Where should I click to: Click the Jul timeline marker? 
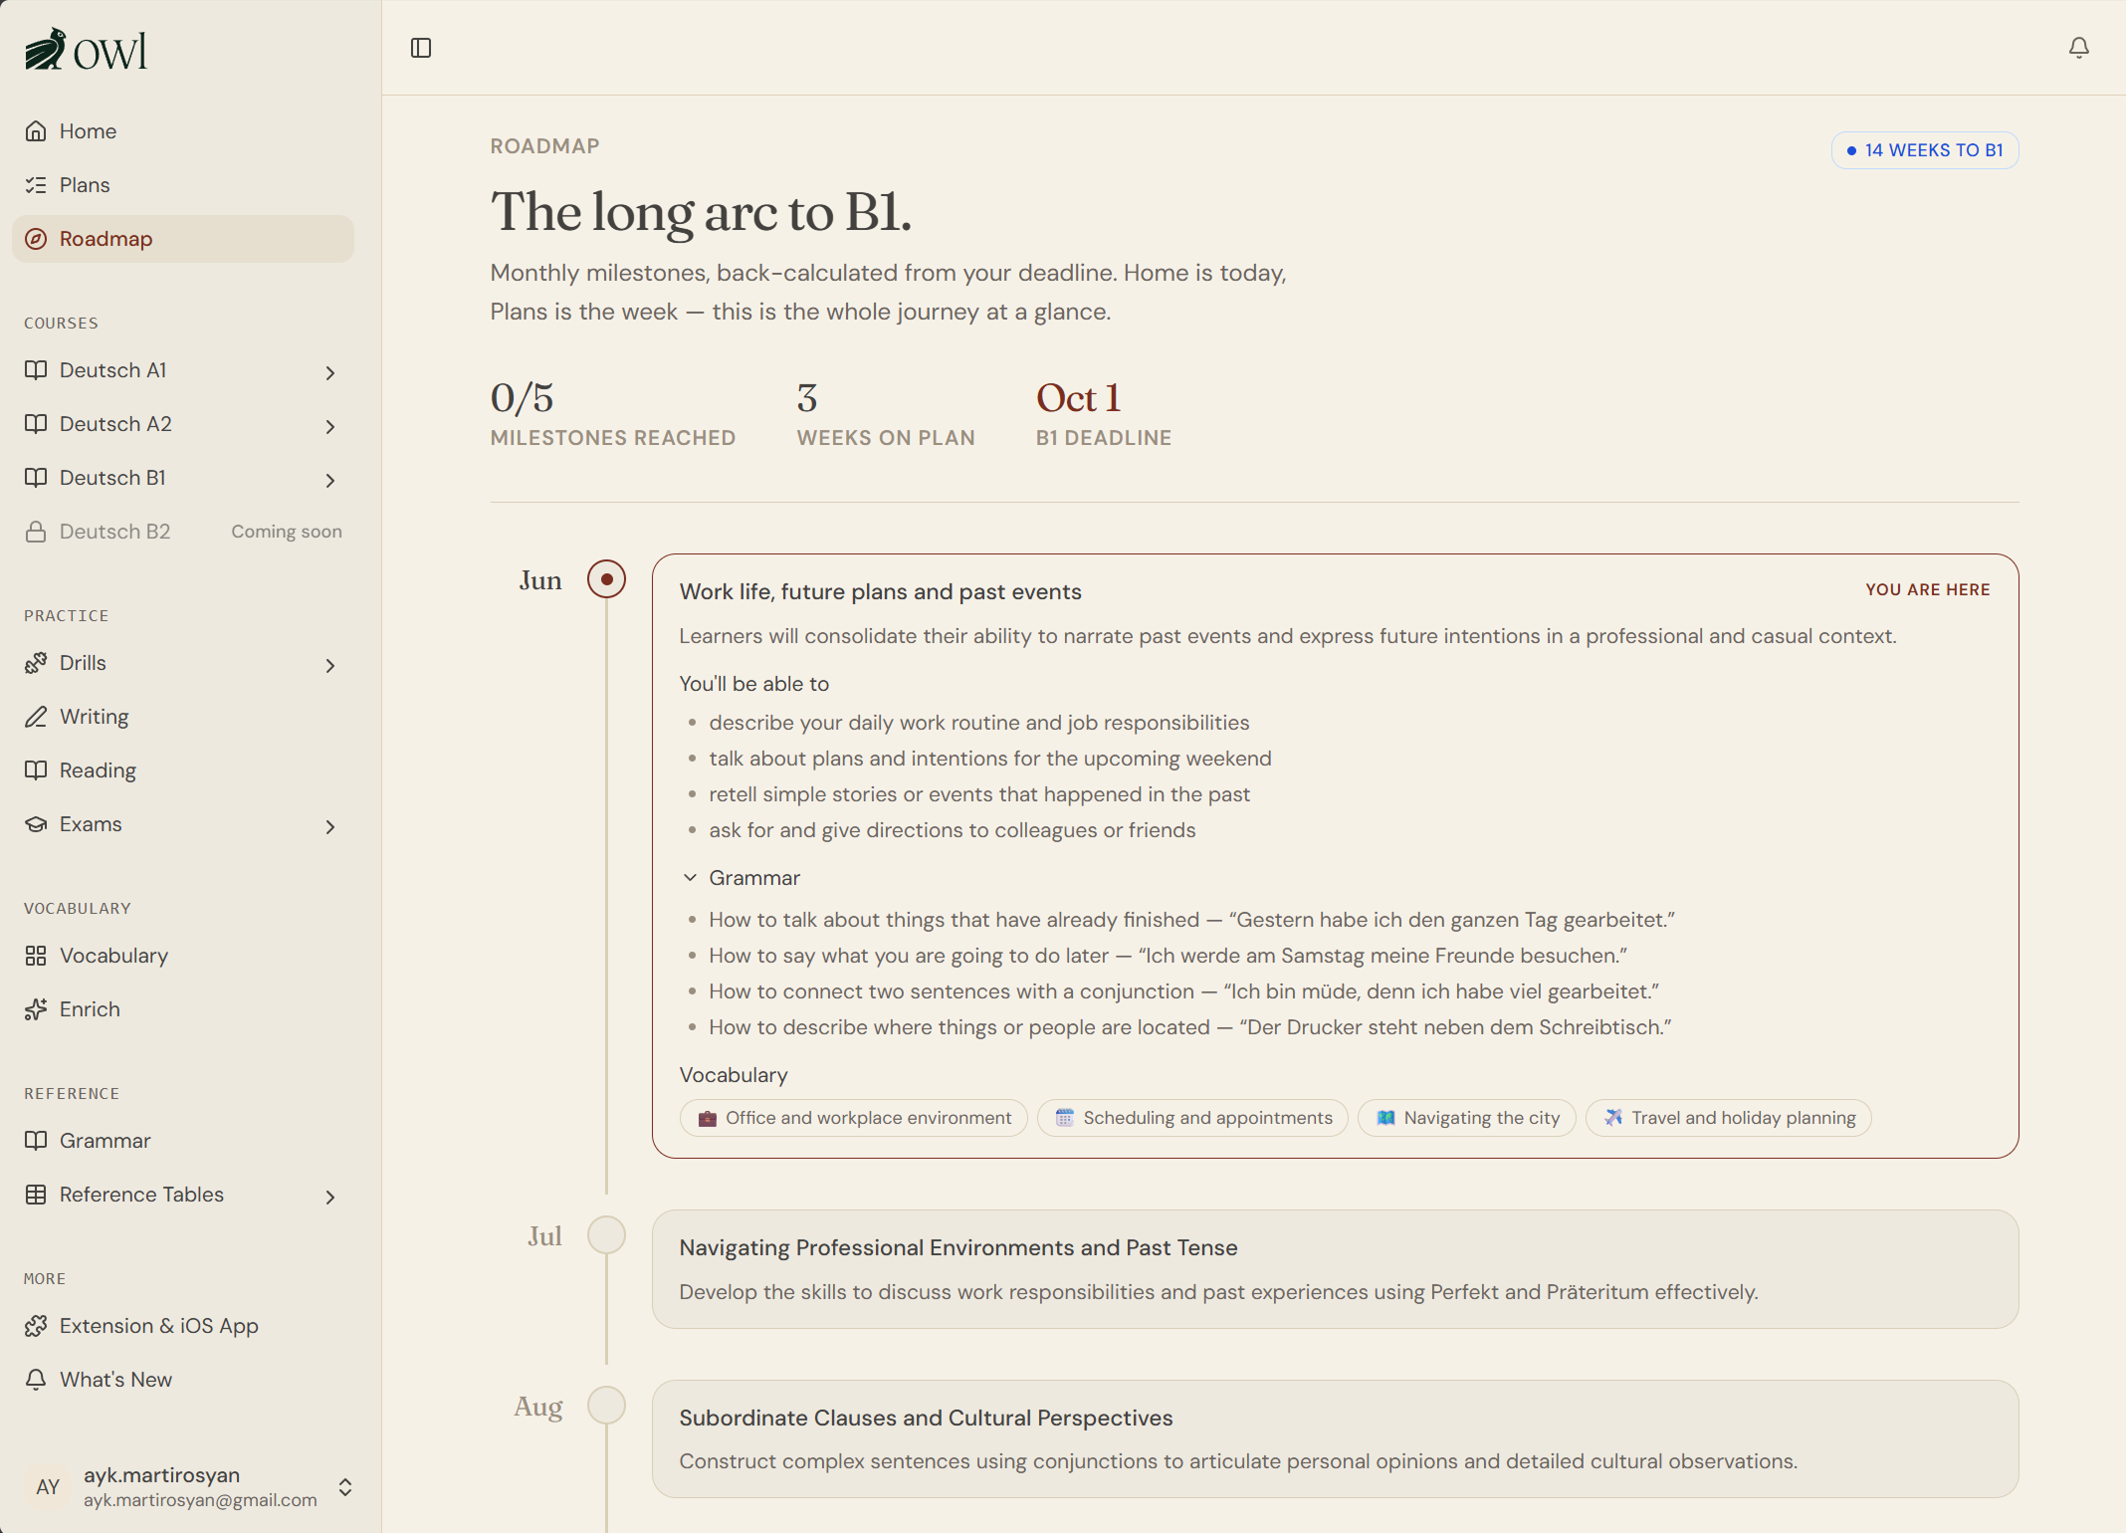click(x=606, y=1235)
